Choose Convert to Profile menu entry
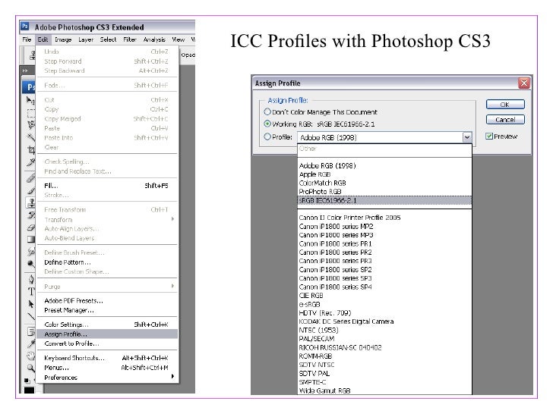The image size is (553, 414). point(107,343)
